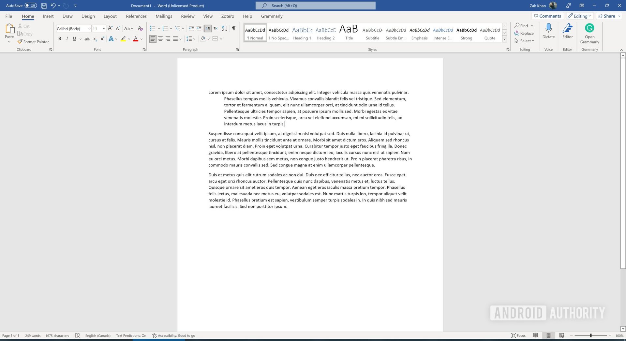Toggle Show/Hide paragraph marks
Image resolution: width=626 pixels, height=341 pixels.
(x=234, y=29)
